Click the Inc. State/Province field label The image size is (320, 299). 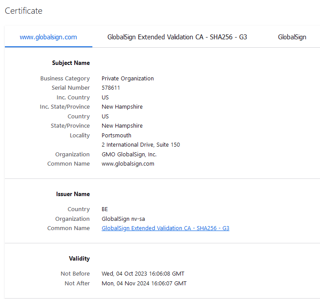pyautogui.click(x=65, y=107)
